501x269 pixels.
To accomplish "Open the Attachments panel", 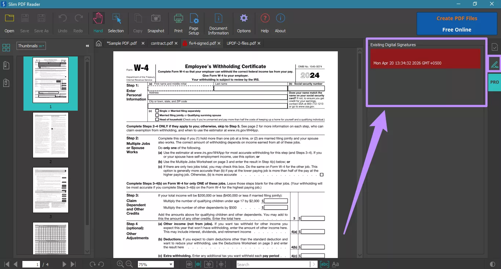I will pyautogui.click(x=6, y=82).
